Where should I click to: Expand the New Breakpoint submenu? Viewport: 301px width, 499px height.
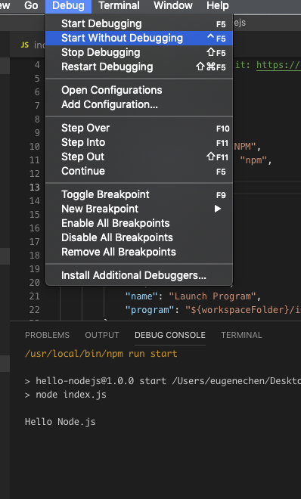click(139, 209)
